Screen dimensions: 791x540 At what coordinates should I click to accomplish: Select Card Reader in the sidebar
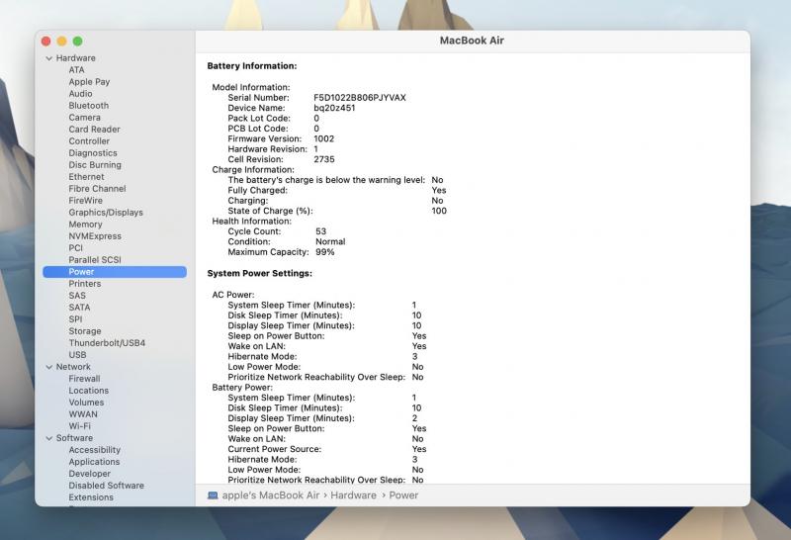point(94,130)
